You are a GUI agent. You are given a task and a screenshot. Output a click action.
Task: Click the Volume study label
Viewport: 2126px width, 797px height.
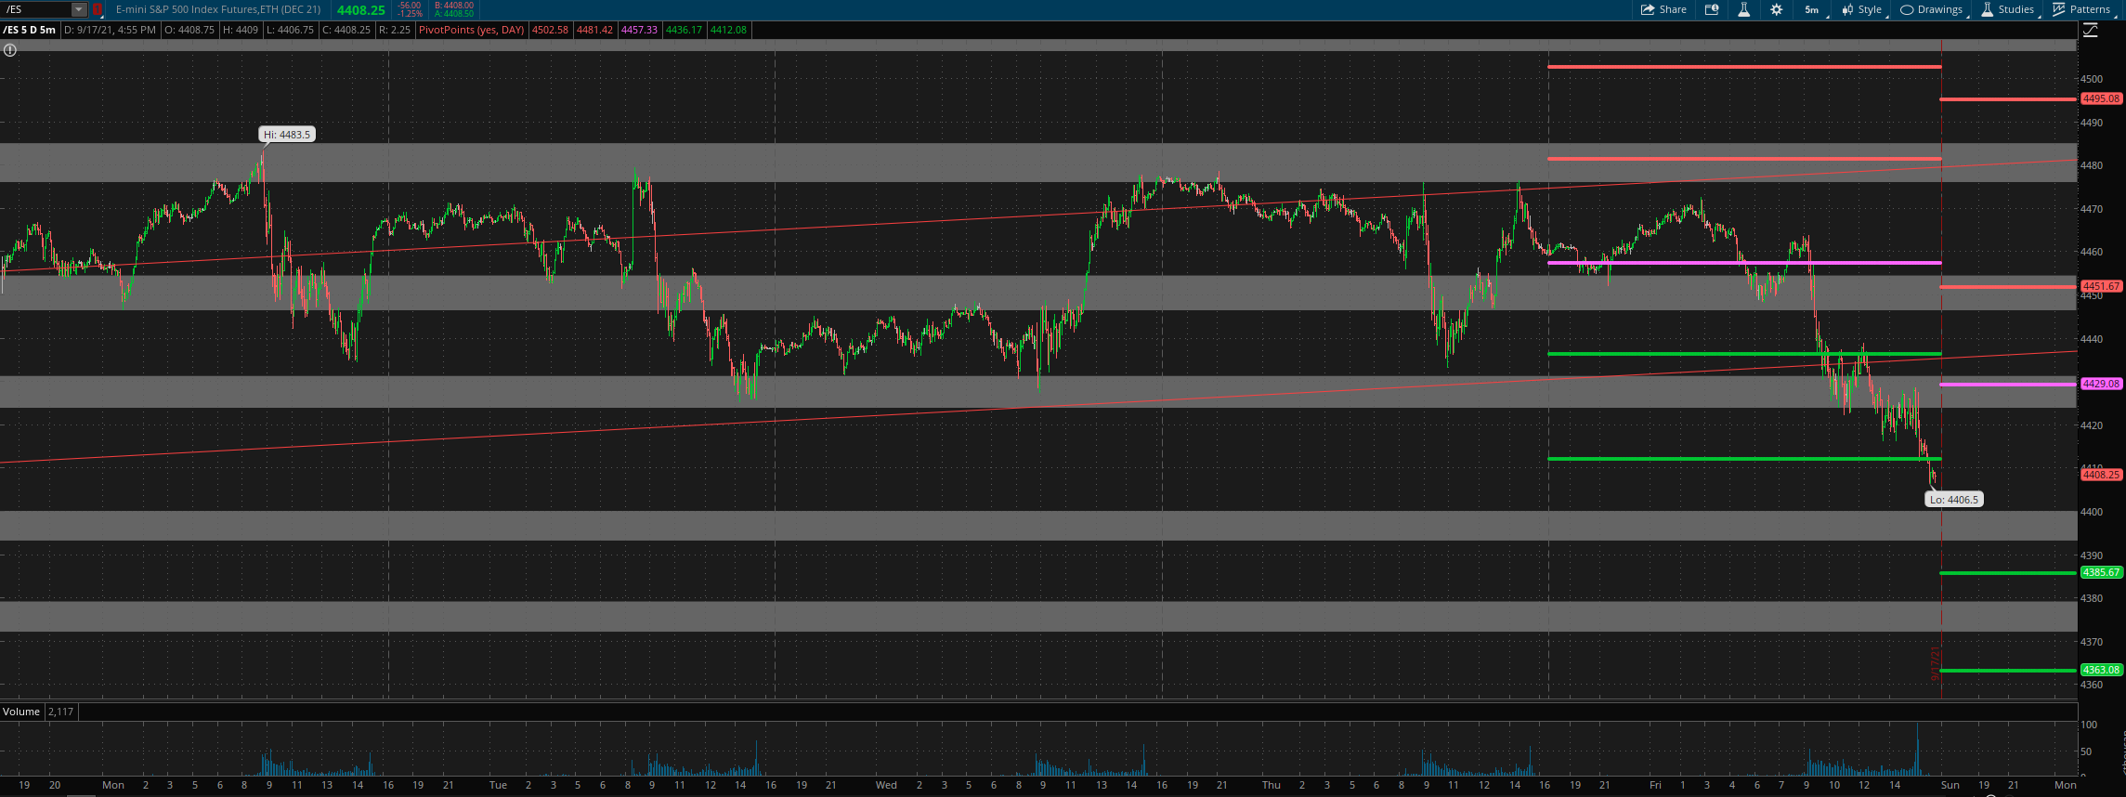click(x=21, y=712)
